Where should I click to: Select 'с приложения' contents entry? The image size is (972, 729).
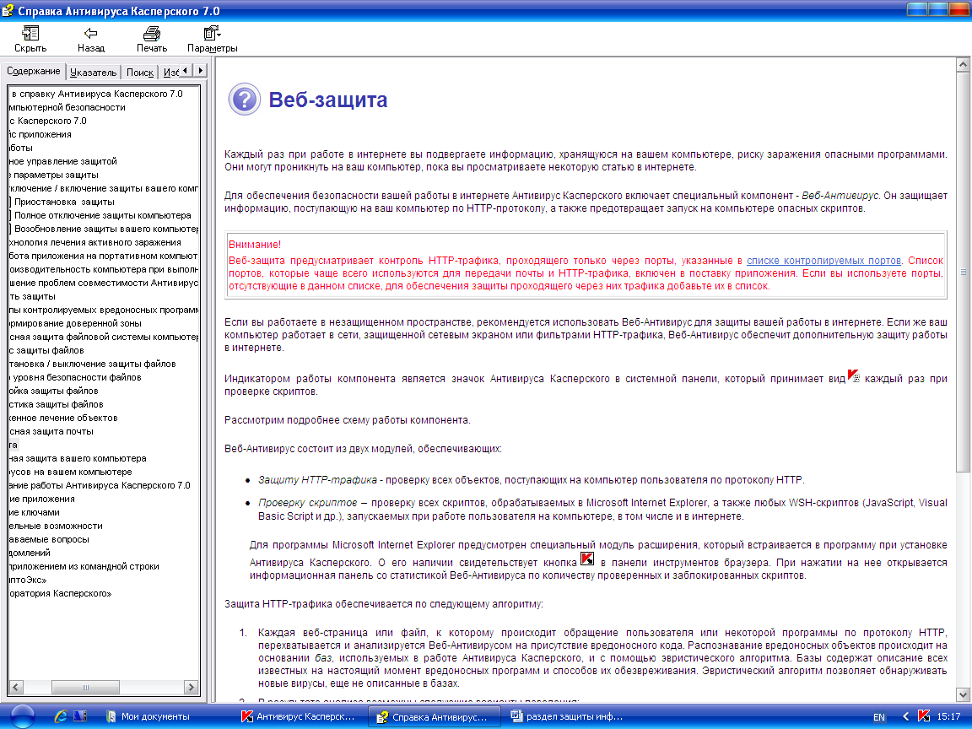(40, 134)
